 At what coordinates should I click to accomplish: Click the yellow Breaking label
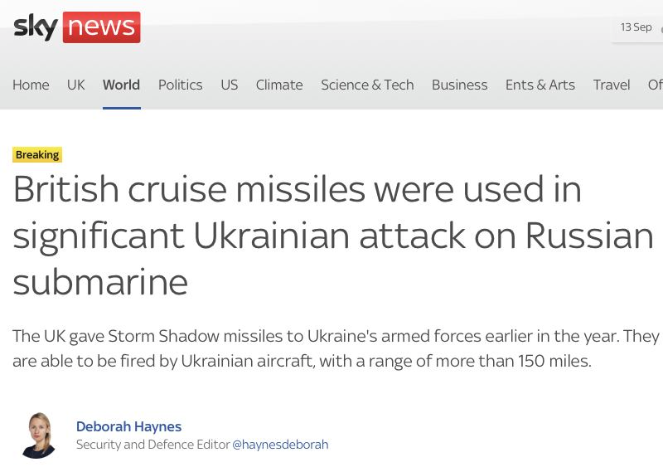tap(37, 154)
